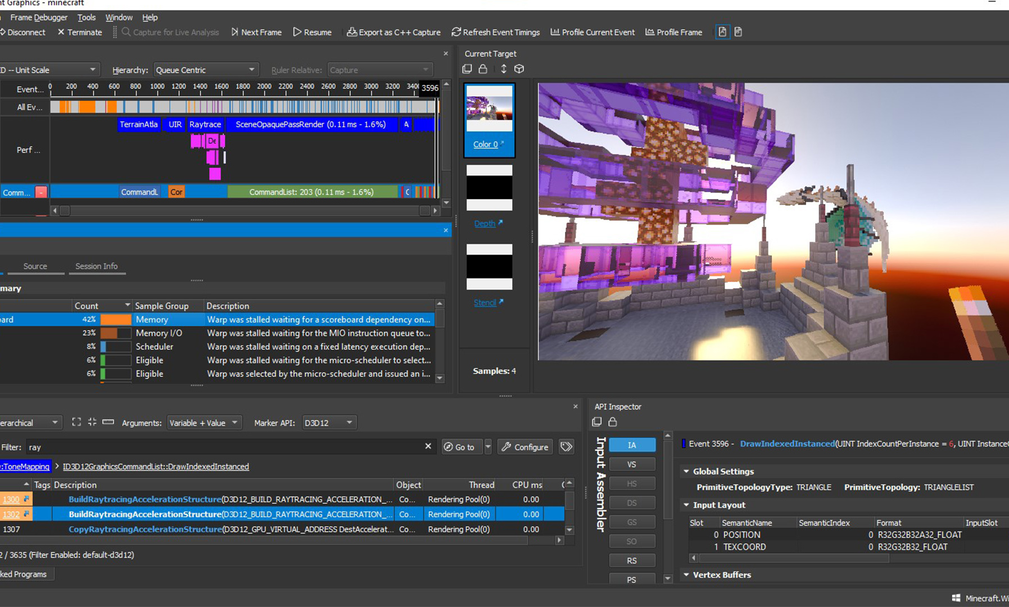Viewport: 1009px width, 607px height.
Task: Open the tag manager icon
Action: (x=567, y=447)
